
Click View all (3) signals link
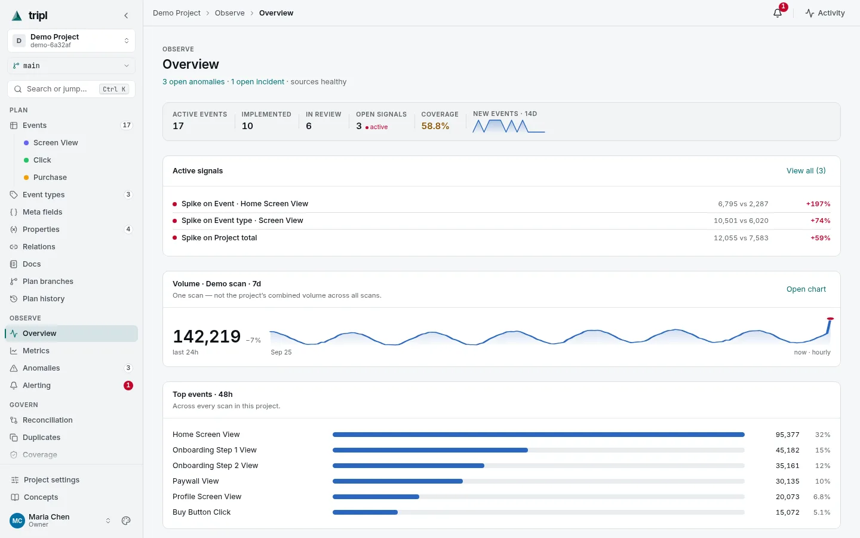click(806, 171)
